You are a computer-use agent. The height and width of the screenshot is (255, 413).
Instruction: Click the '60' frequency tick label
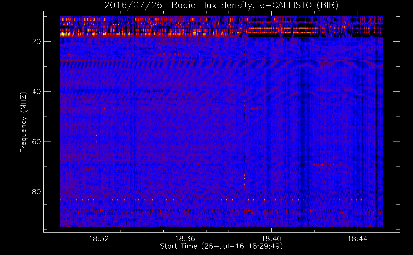pos(37,142)
